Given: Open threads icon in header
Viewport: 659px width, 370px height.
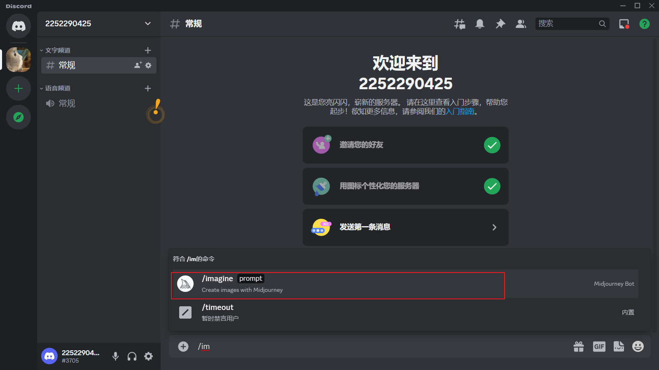Looking at the screenshot, I should click(x=460, y=24).
